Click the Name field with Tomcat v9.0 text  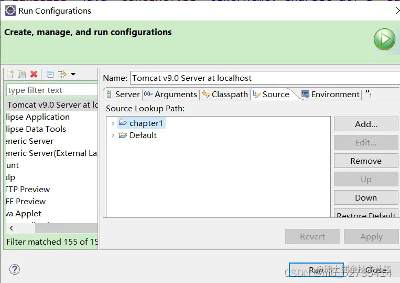(x=265, y=78)
